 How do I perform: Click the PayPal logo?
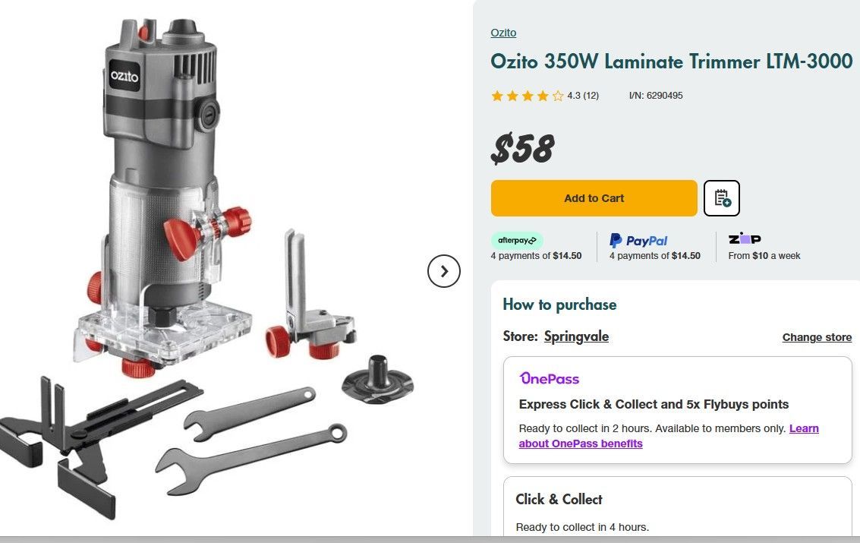pyautogui.click(x=638, y=240)
